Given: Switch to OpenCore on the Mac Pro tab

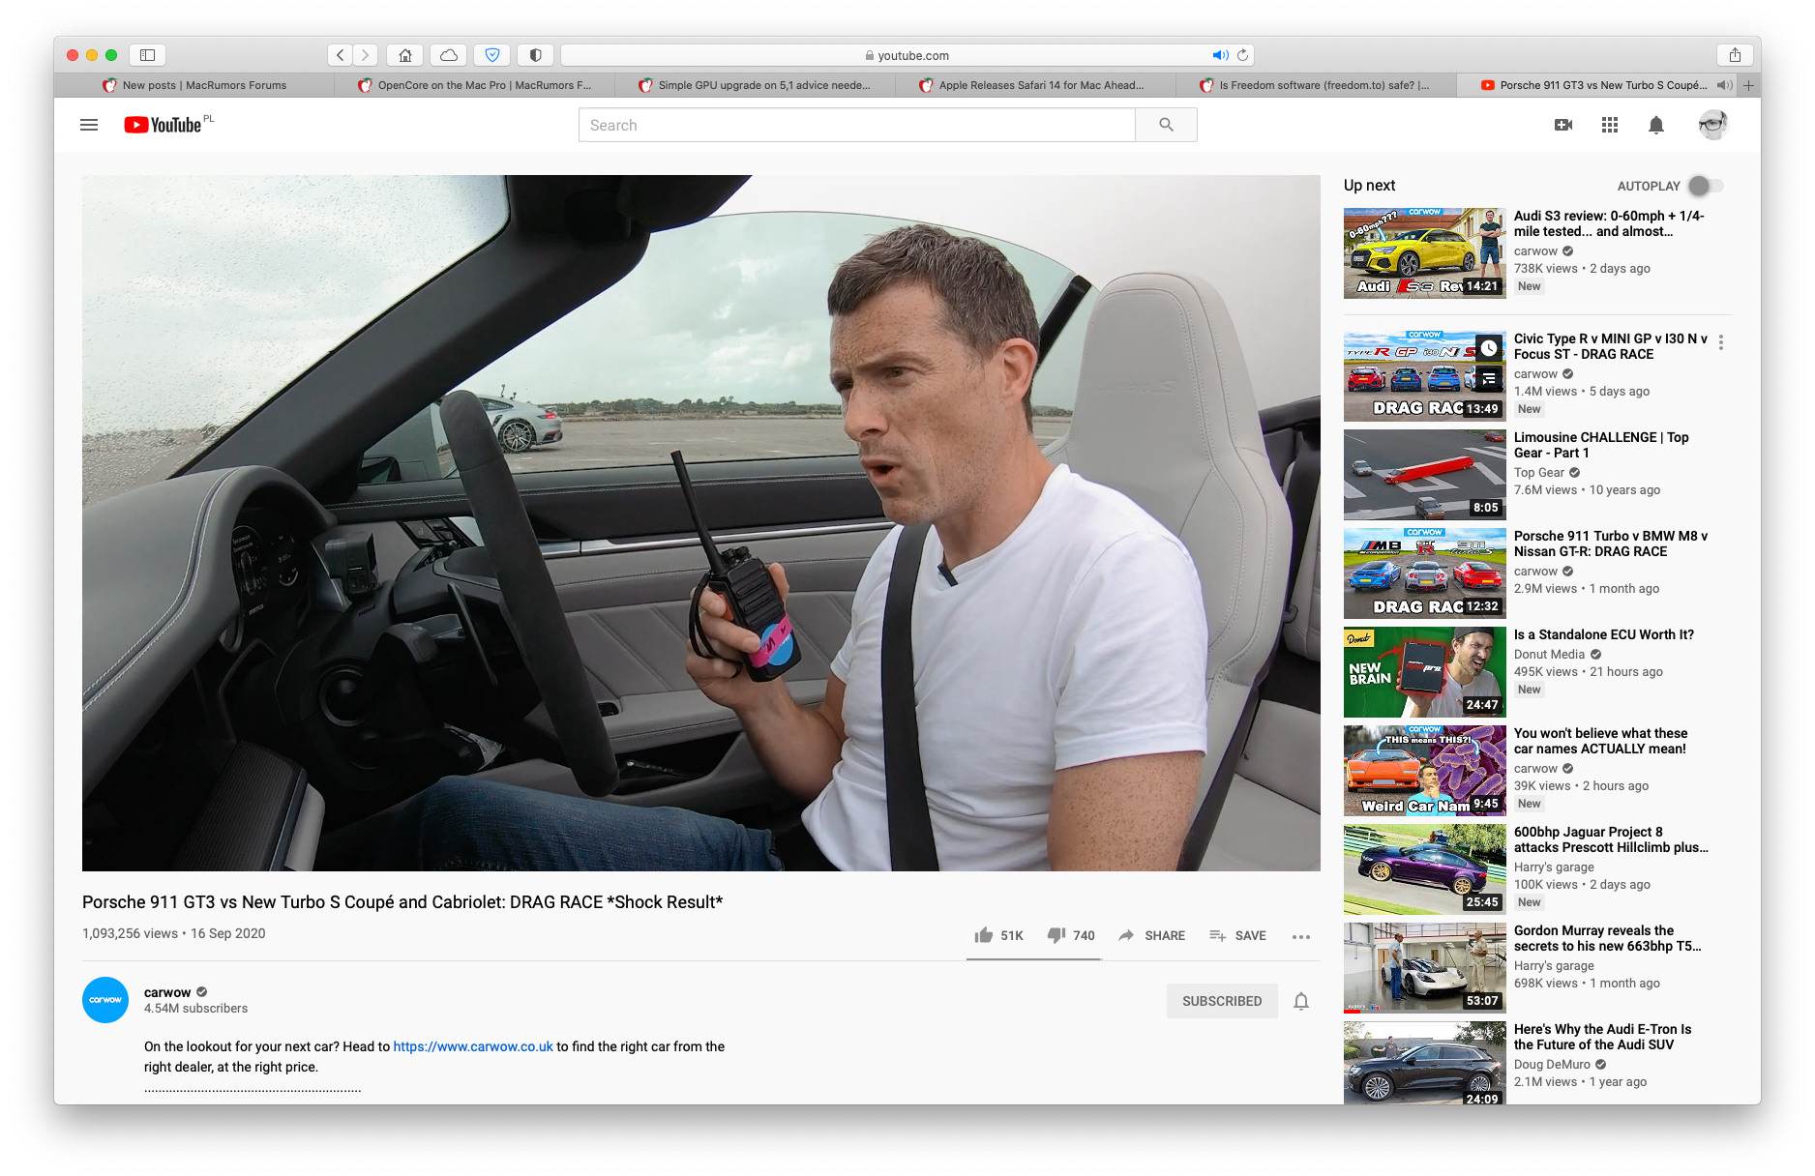Looking at the screenshot, I should point(474,85).
